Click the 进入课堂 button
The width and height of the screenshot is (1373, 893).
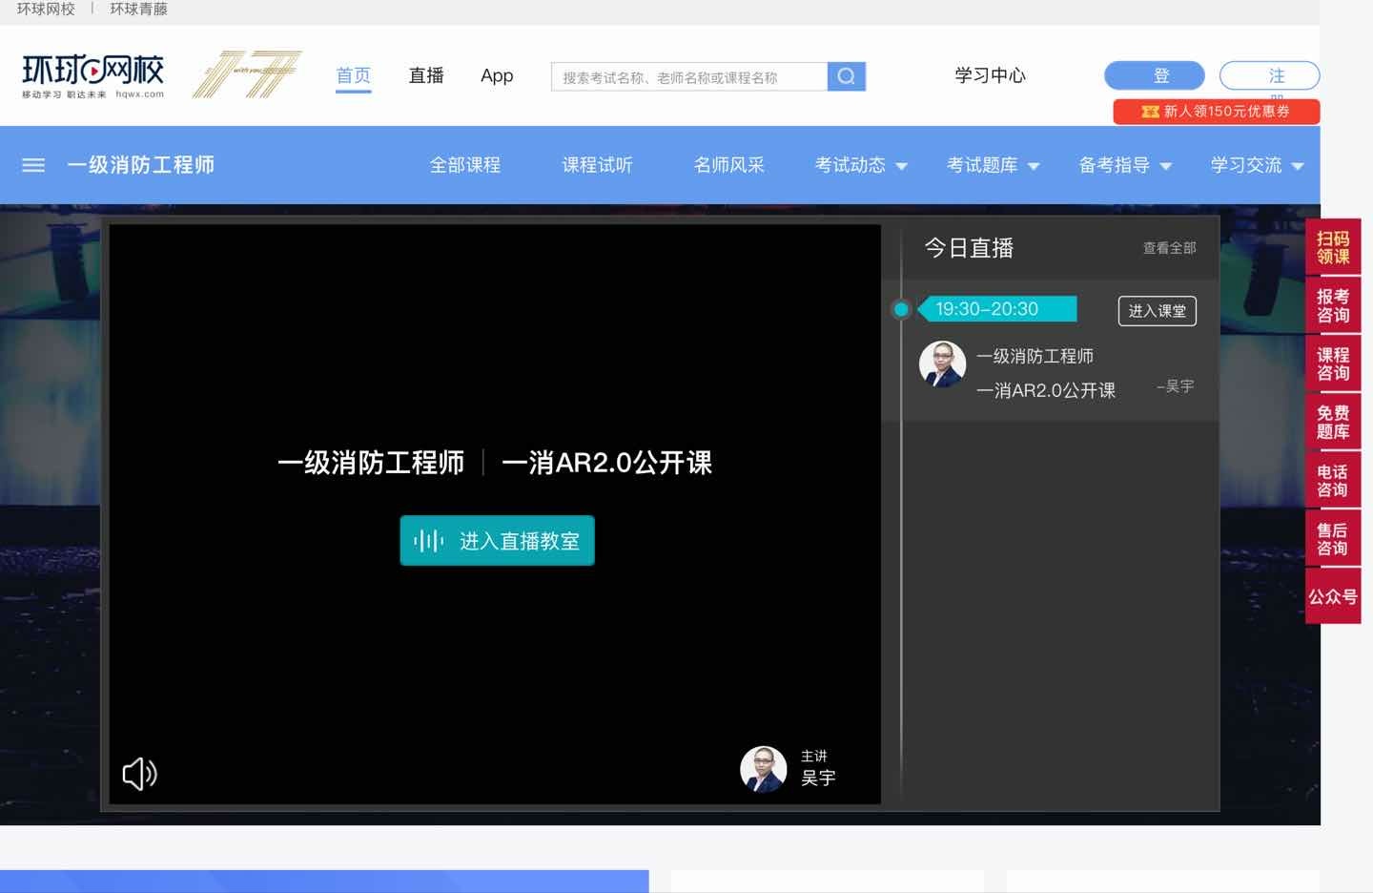coord(1157,310)
